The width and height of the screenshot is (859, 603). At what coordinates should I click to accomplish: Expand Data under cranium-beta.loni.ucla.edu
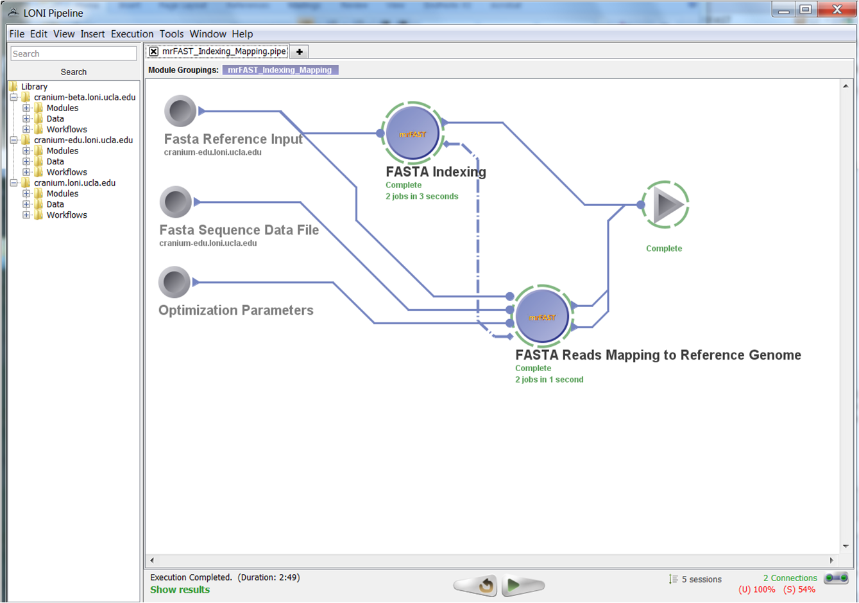26,119
